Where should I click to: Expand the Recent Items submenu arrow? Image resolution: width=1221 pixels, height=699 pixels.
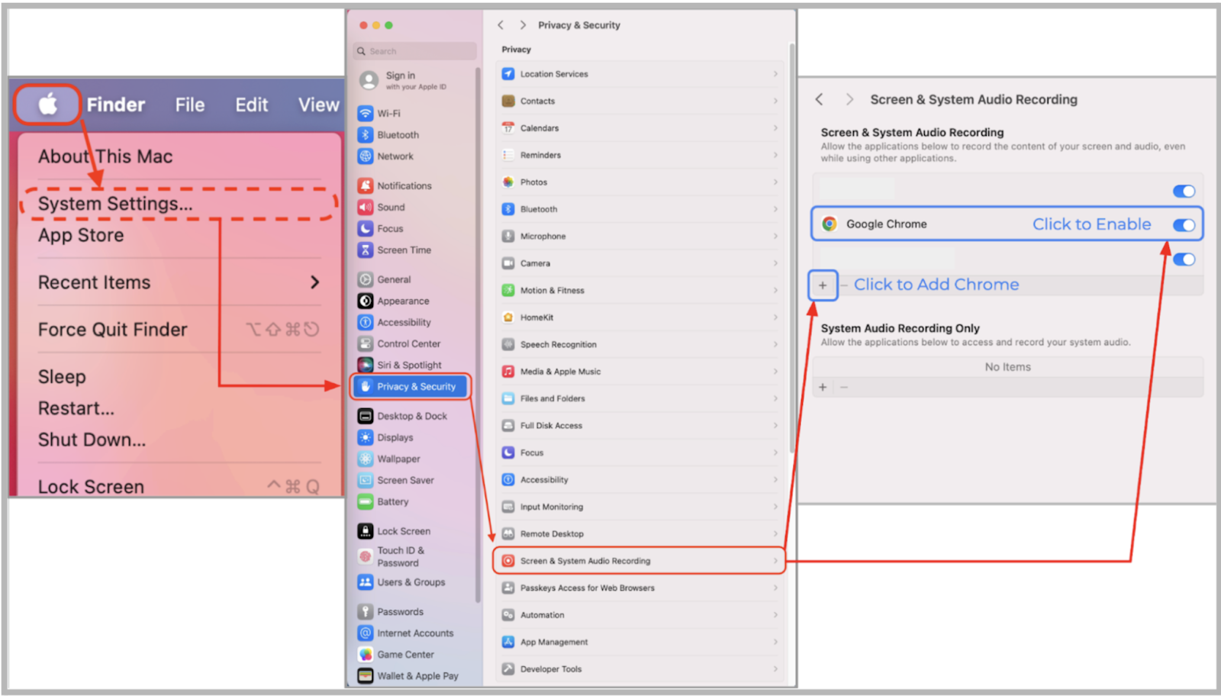click(x=314, y=282)
